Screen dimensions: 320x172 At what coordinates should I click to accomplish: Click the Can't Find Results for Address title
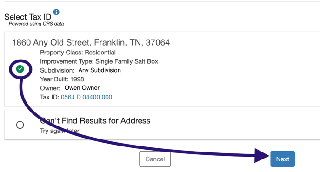tap(95, 121)
